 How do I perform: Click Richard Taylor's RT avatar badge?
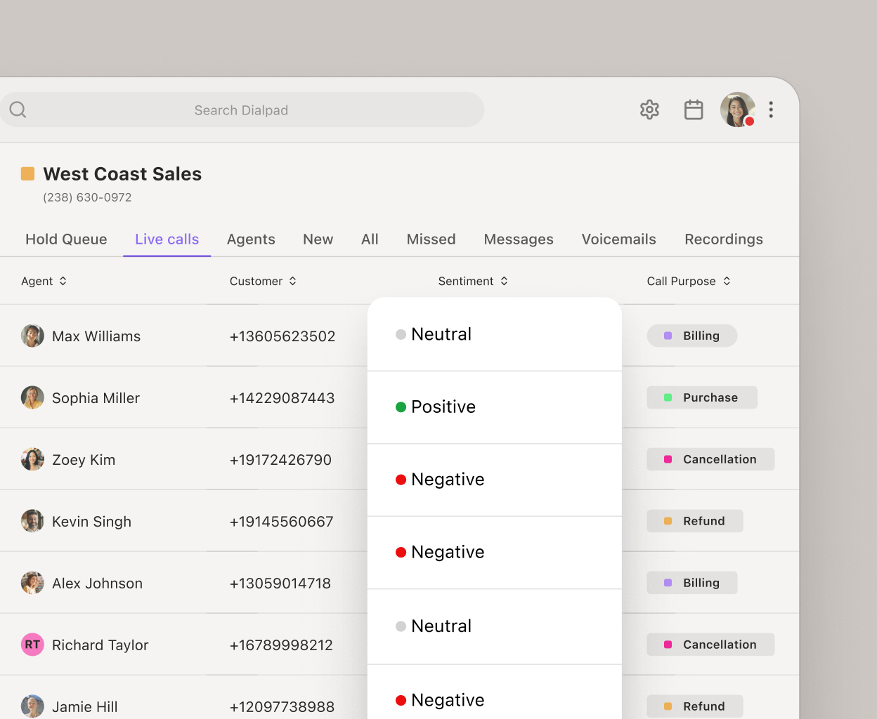(x=32, y=645)
